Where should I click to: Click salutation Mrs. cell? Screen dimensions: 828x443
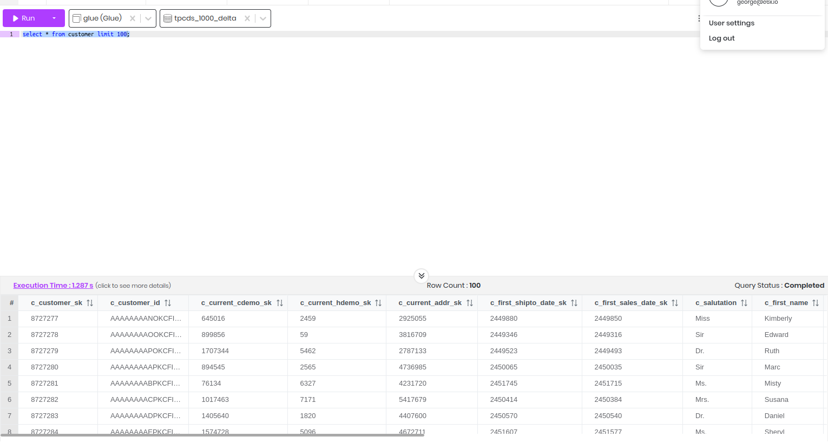click(702, 400)
